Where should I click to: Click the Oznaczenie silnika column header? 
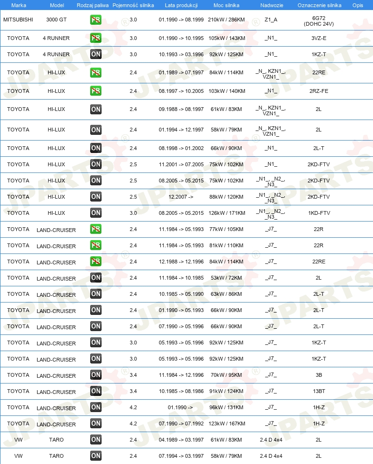[320, 5]
